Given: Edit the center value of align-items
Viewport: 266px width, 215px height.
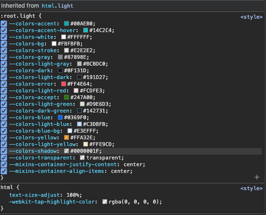Looking at the screenshot, I should [121, 171].
